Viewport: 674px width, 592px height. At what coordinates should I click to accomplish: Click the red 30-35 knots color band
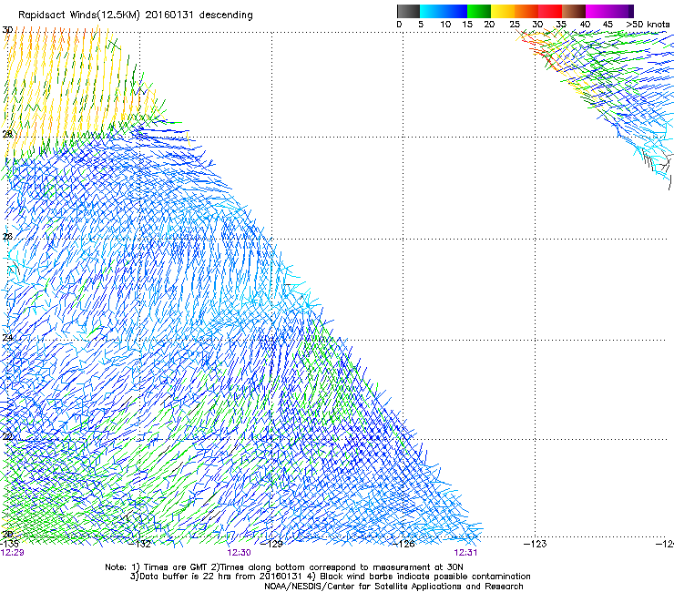550,11
